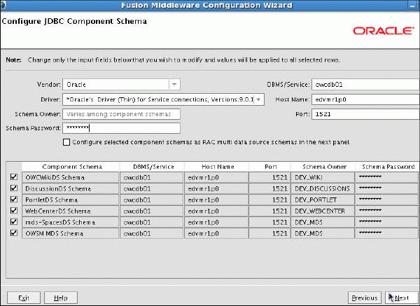Viewport: 420px width, 306px height.
Task: Enable RAC multi data source schemas option
Action: pyautogui.click(x=66, y=142)
